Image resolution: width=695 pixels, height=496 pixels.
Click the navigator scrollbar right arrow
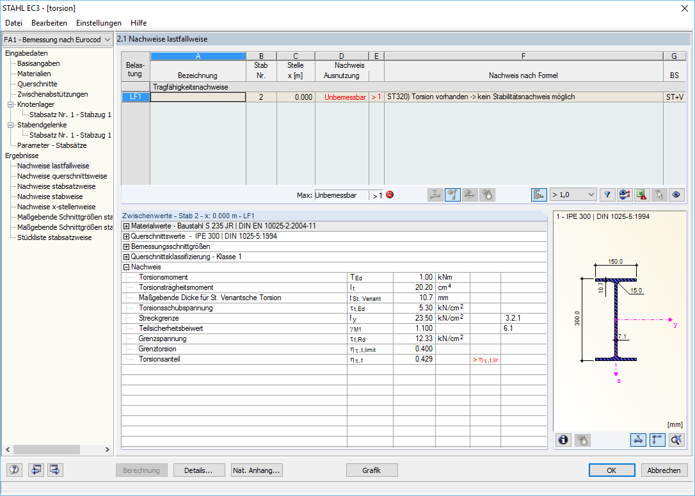pos(108,449)
